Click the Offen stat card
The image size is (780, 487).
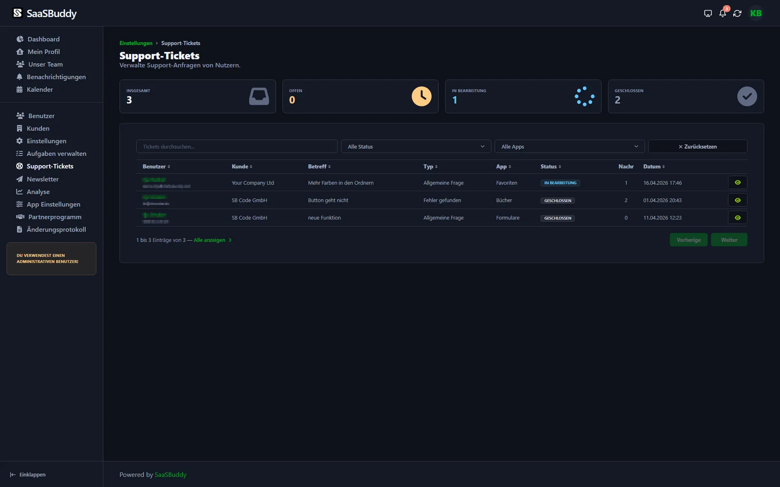[360, 96]
